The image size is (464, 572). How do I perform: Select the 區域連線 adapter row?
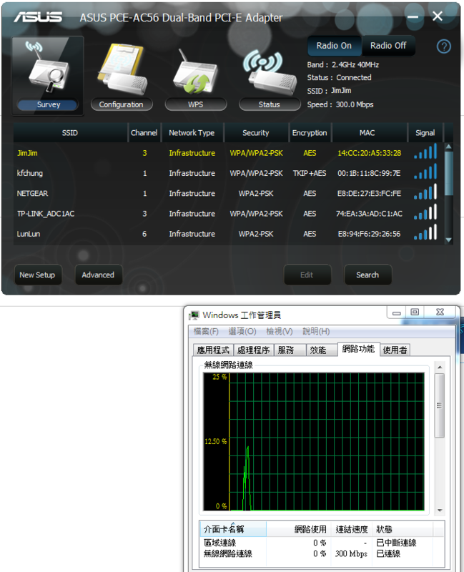pyautogui.click(x=322, y=543)
